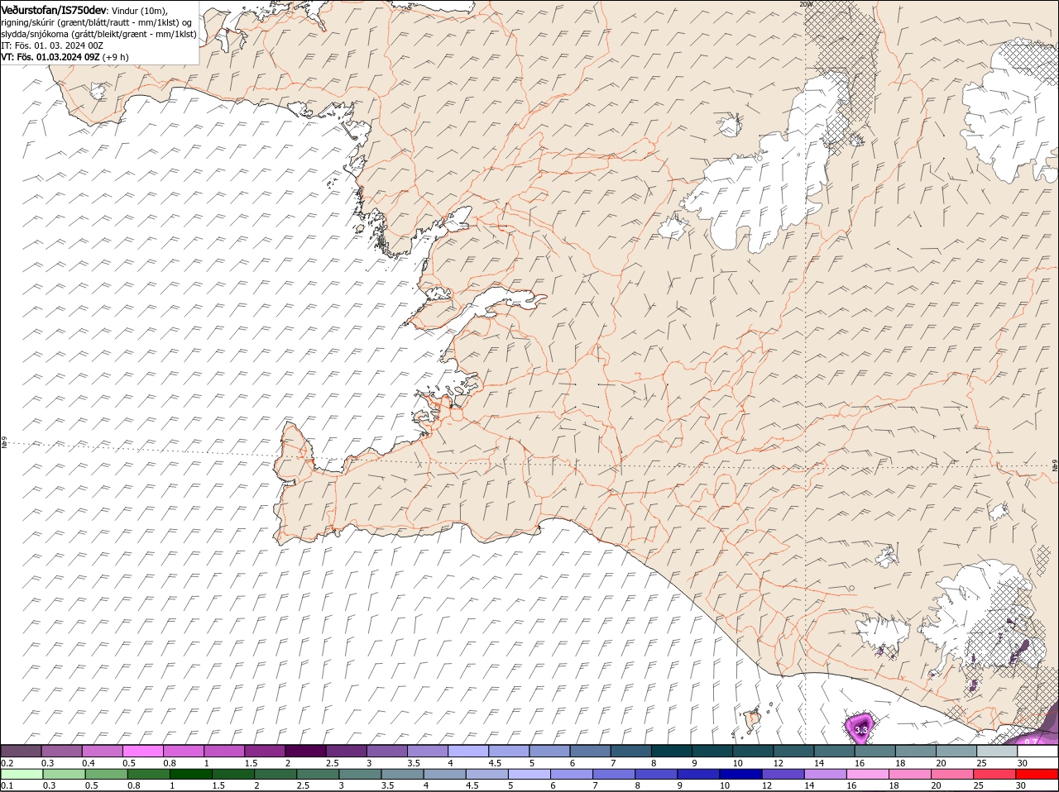The image size is (1059, 792).
Task: Click the lavender snow swatch starting at 4
Action: [468, 751]
